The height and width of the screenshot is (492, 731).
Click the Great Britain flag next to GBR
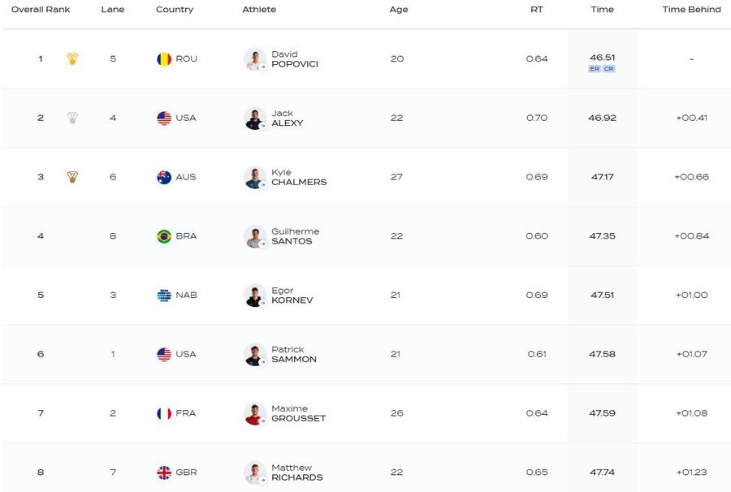164,473
